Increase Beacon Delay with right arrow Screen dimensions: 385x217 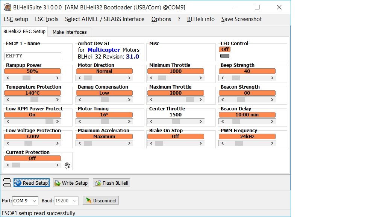pyautogui.click(x=272, y=122)
